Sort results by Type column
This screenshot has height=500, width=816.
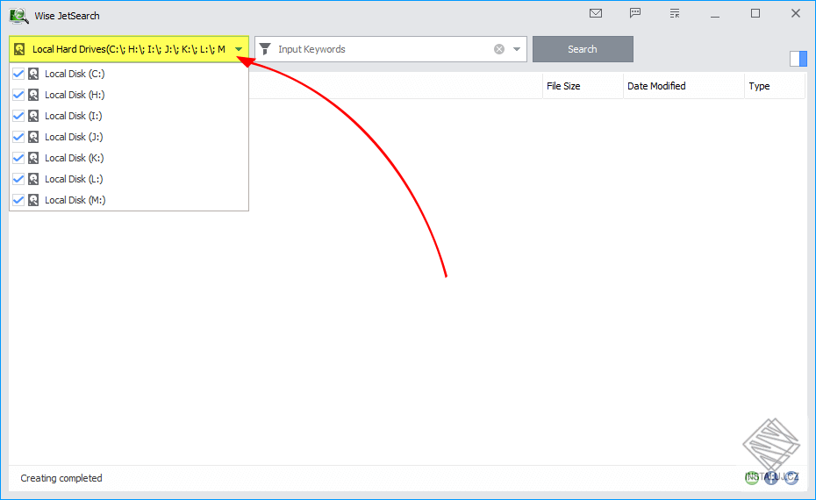[x=759, y=86]
